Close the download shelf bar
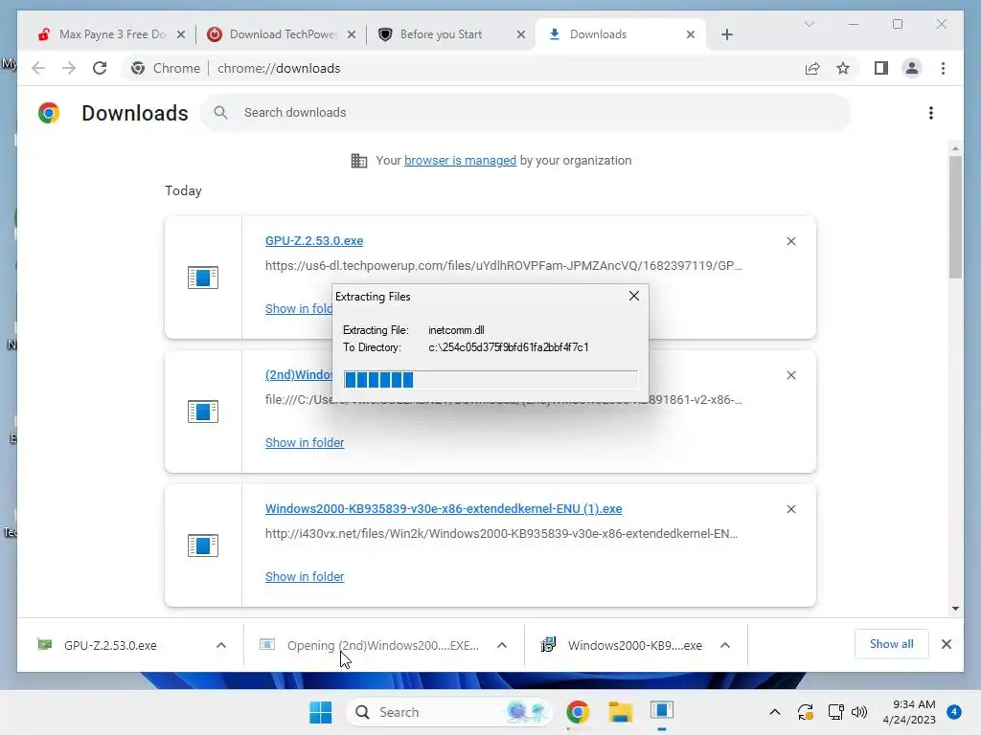 (946, 644)
